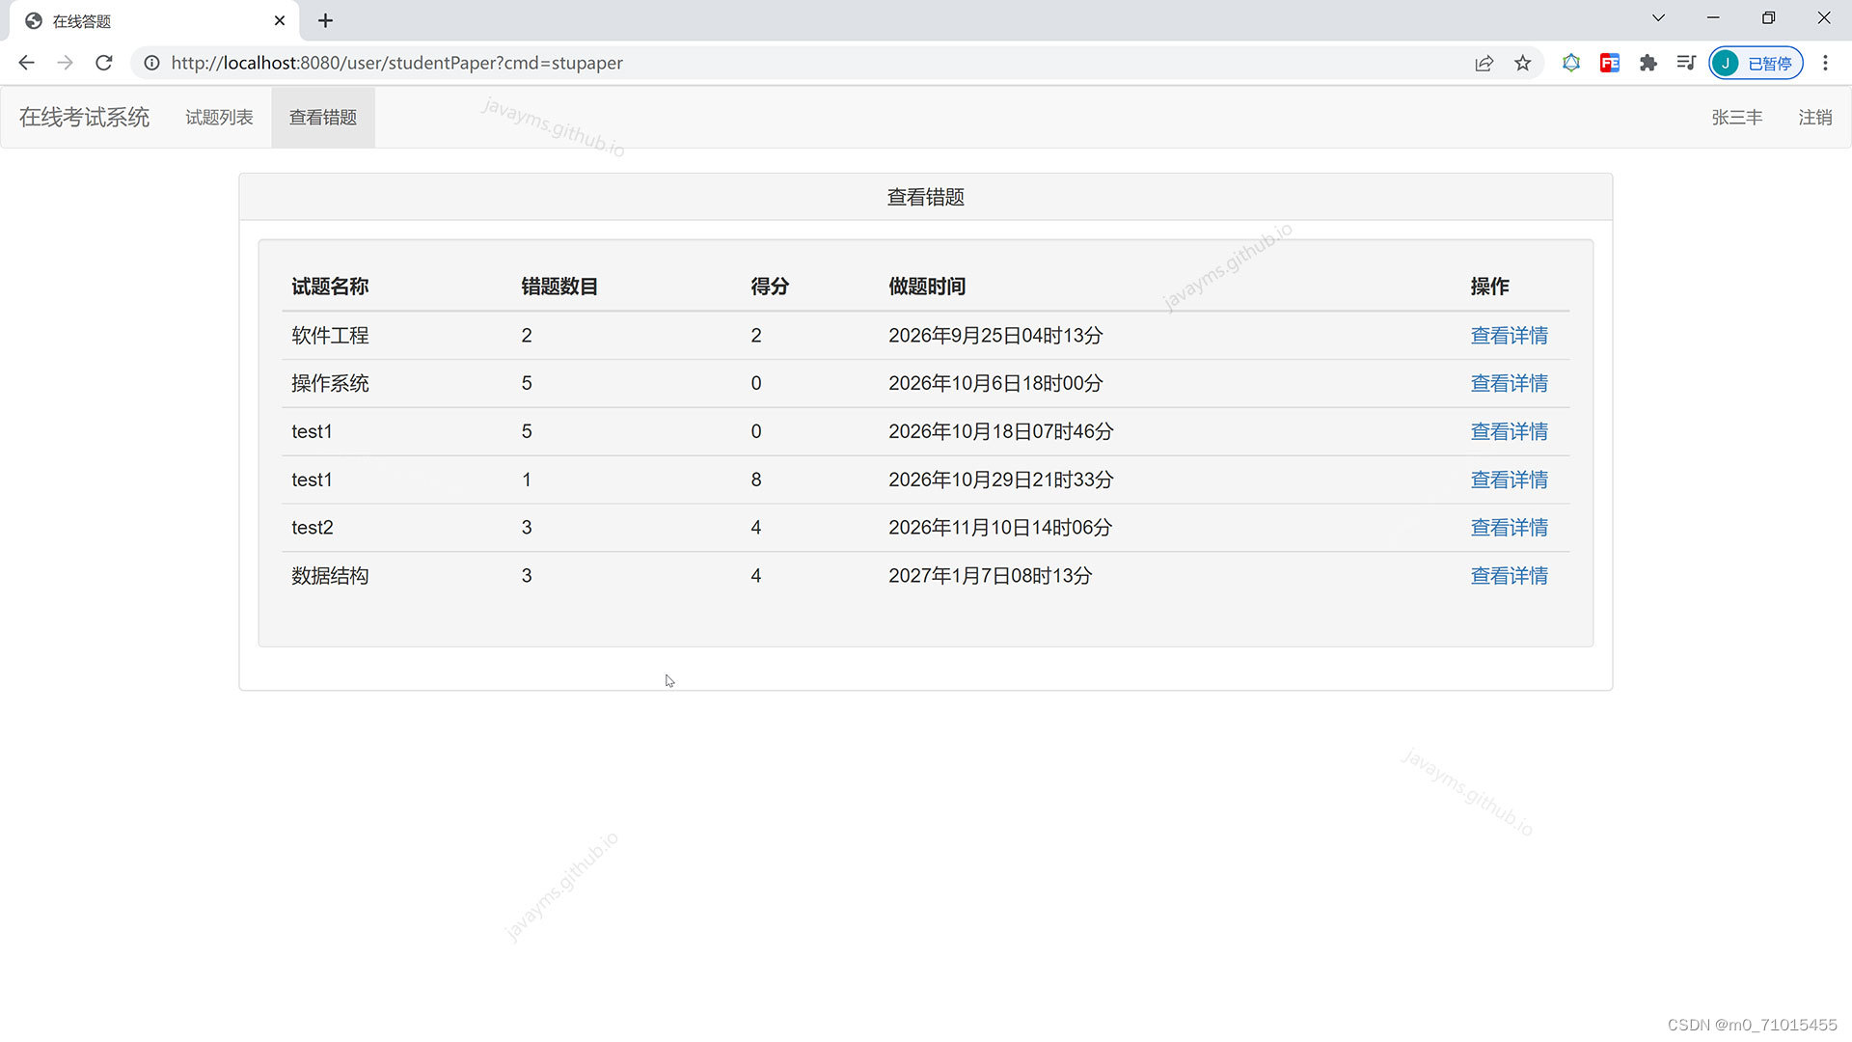The height and width of the screenshot is (1042, 1852).
Task: Click the URL in the address bar
Action: (x=396, y=63)
